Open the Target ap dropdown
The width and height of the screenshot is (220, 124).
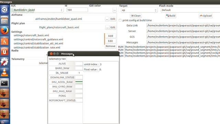[x=139, y=10]
